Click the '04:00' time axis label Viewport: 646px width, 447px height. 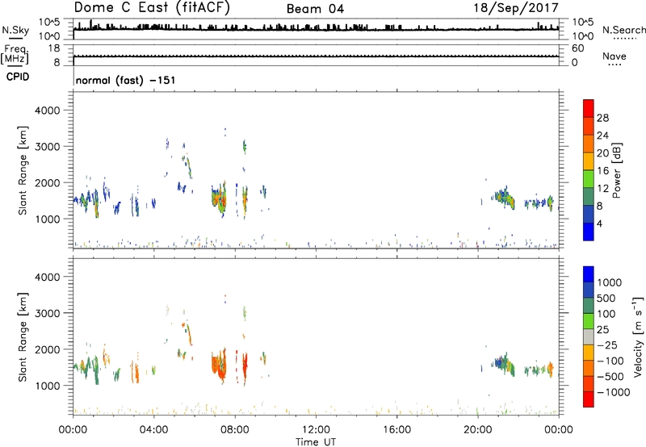click(x=153, y=430)
